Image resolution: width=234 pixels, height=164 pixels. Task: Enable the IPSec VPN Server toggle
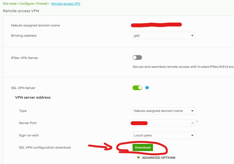(x=137, y=57)
